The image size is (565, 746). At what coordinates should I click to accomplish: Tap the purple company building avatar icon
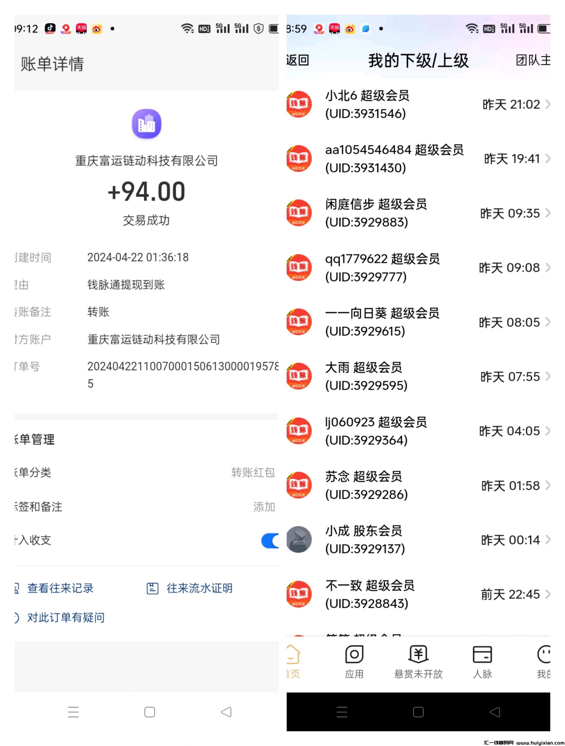[x=146, y=124]
